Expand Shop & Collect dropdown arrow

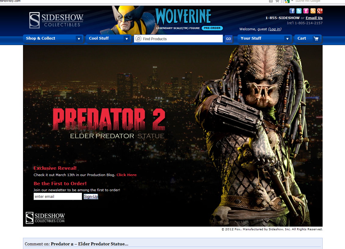point(79,39)
